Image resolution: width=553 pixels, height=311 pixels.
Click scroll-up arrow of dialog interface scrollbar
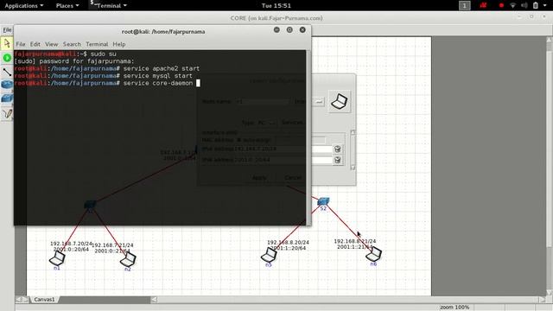click(x=353, y=132)
